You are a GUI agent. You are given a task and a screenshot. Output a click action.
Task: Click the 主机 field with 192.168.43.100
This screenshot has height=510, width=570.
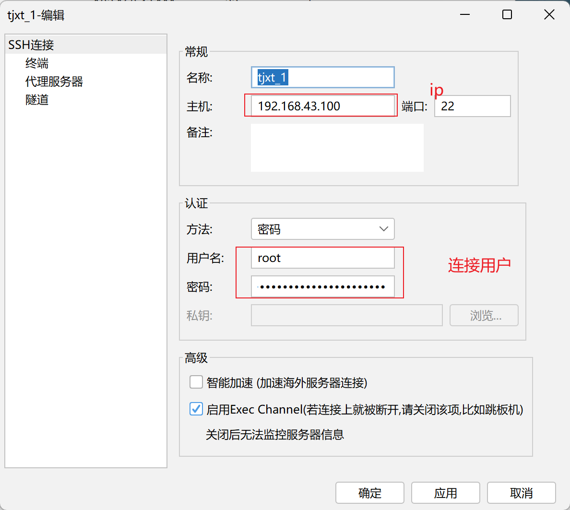tap(323, 106)
